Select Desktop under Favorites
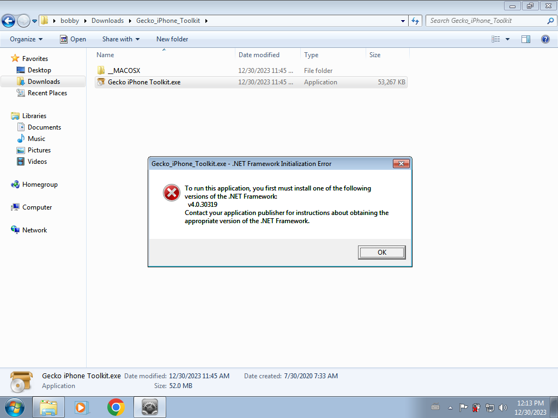The image size is (558, 418). (39, 70)
